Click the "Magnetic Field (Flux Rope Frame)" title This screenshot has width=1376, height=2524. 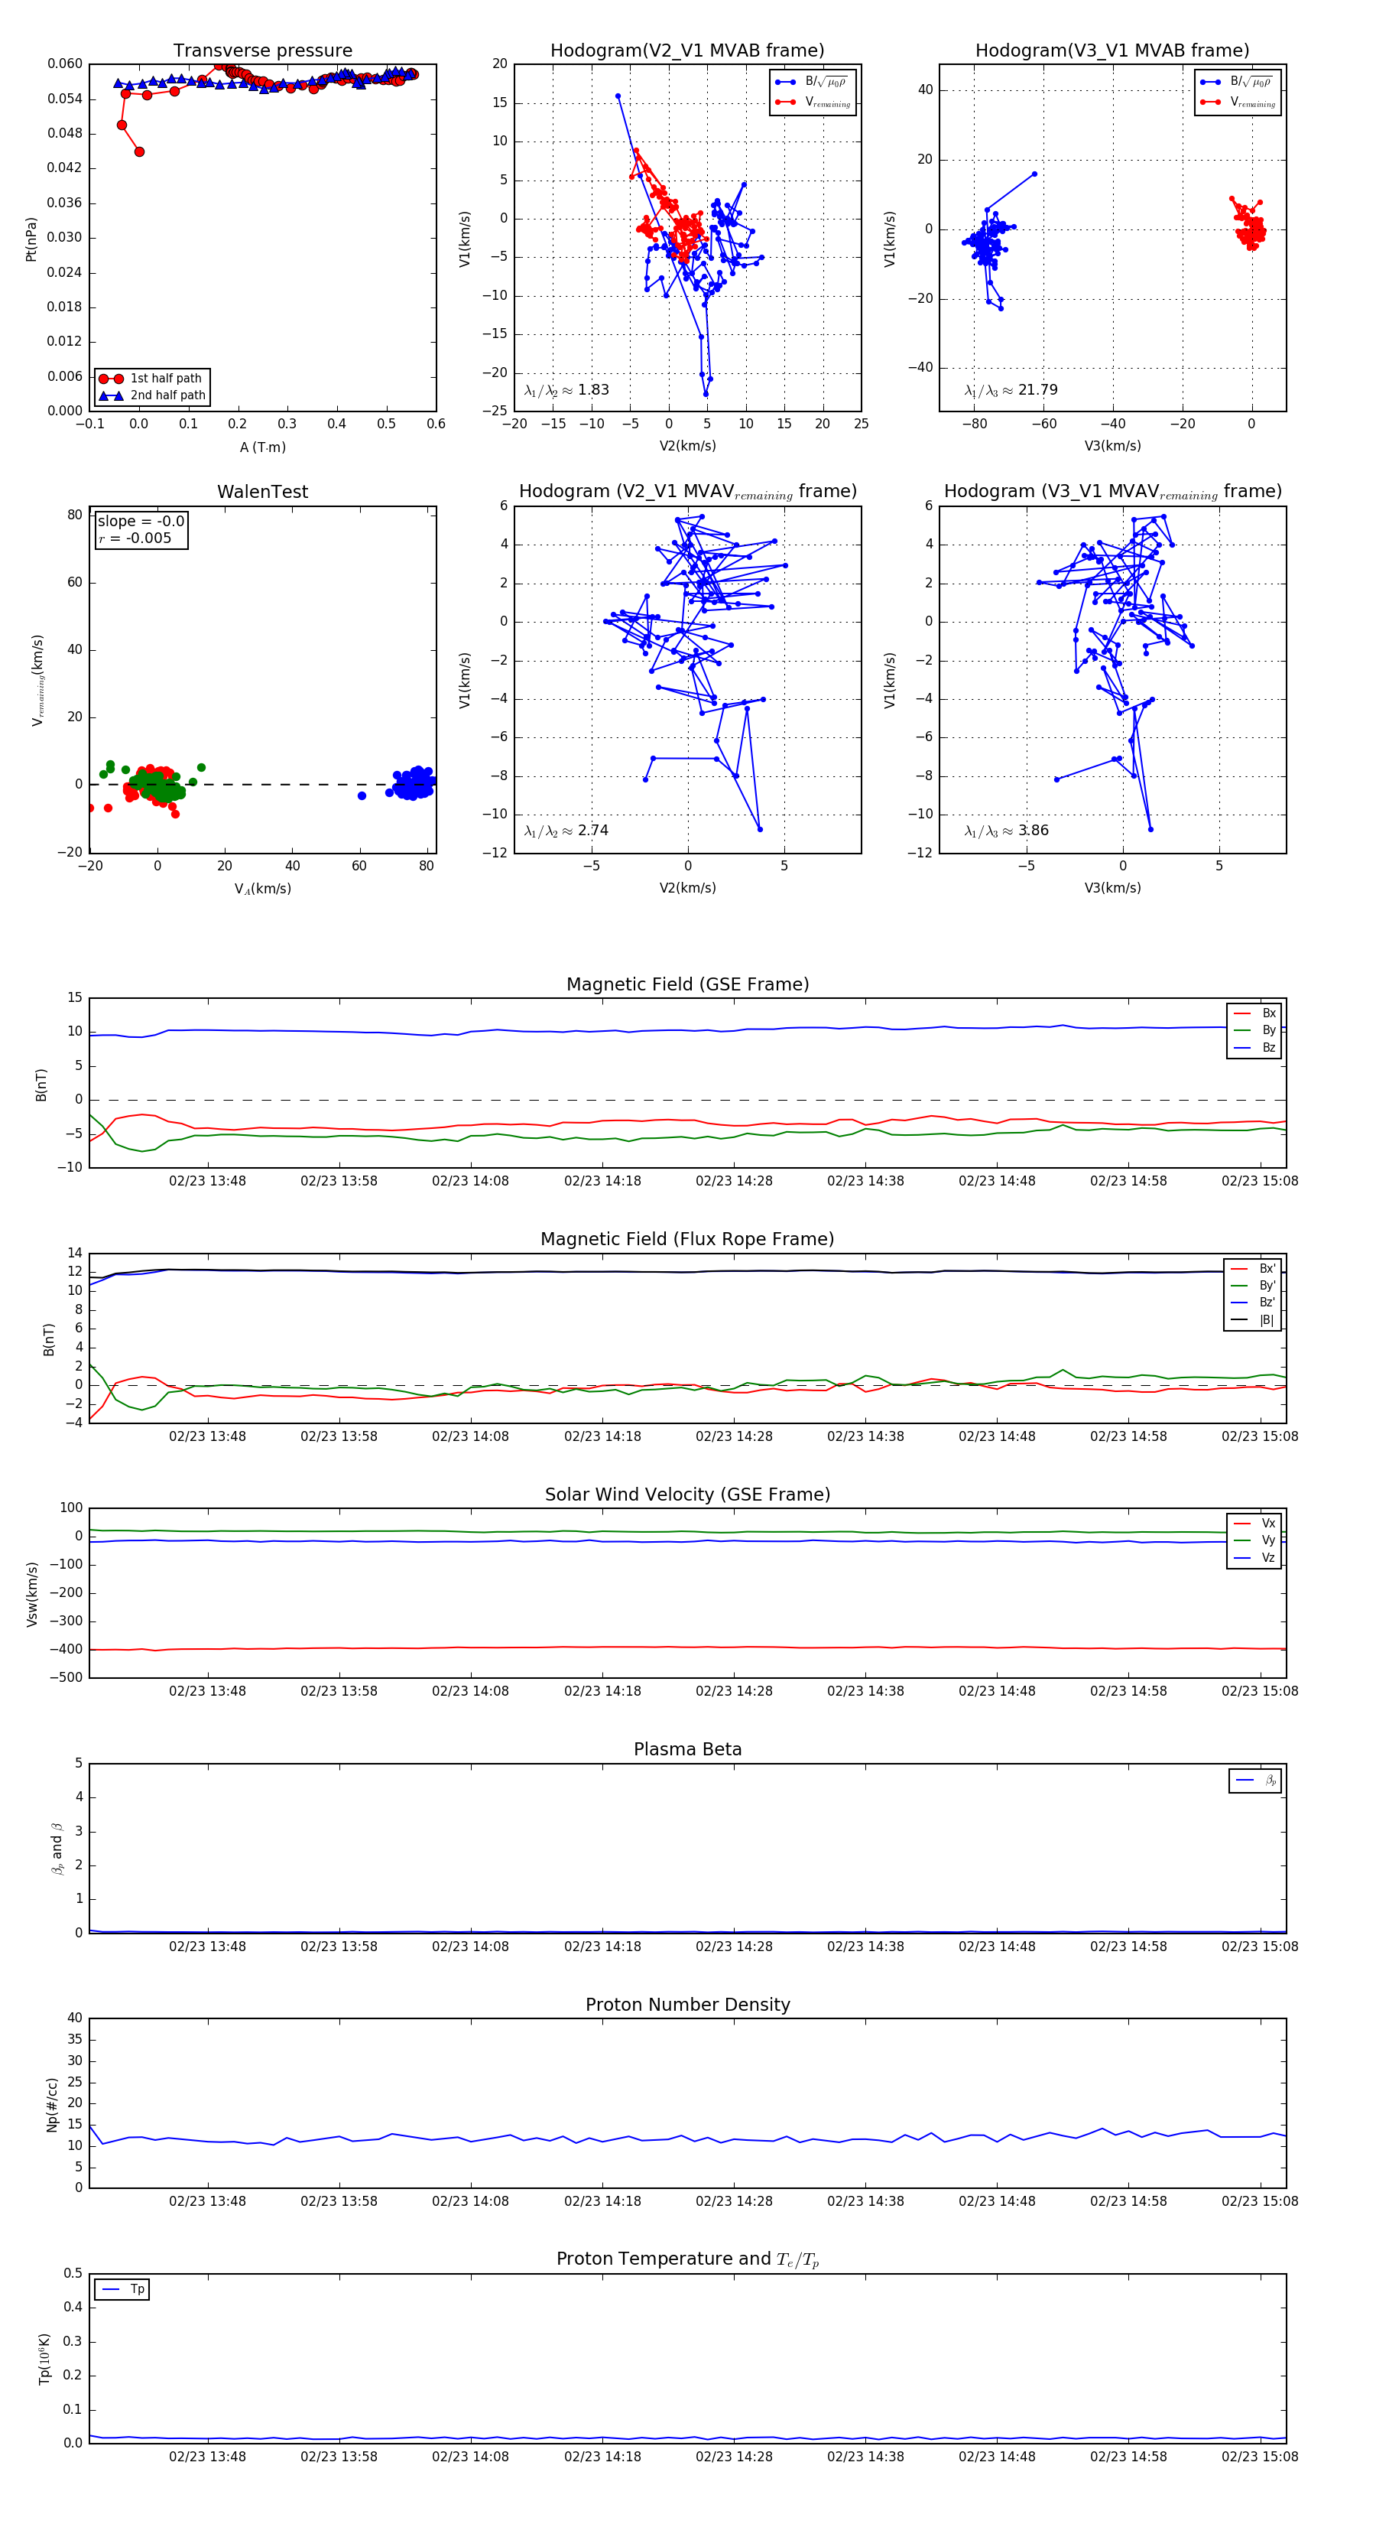pyautogui.click(x=687, y=1240)
